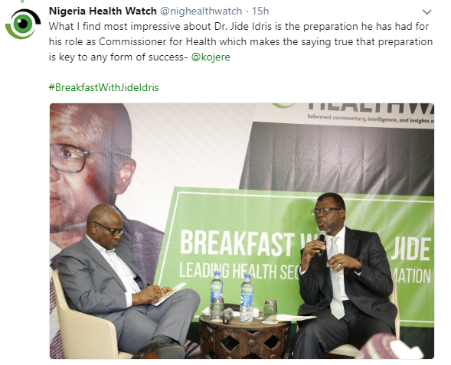Screen dimensions: 451x365
Task: Open the 15h timestamp permalink
Action: coord(260,11)
